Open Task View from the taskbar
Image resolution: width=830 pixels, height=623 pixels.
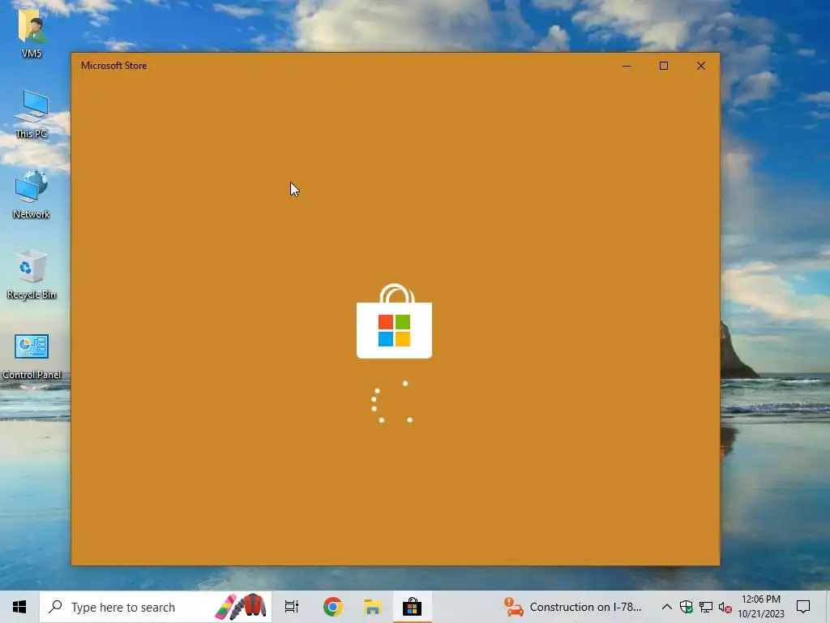(292, 607)
